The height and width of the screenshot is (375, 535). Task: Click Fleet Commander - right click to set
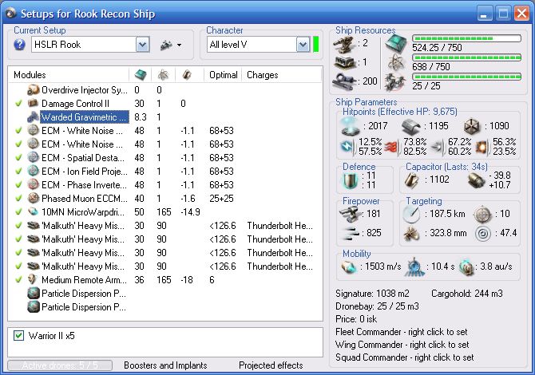[401, 332]
